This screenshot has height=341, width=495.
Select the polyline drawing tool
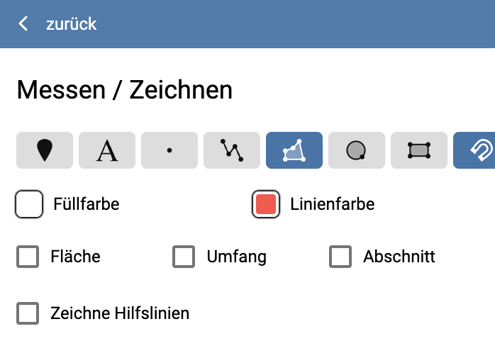tap(232, 150)
